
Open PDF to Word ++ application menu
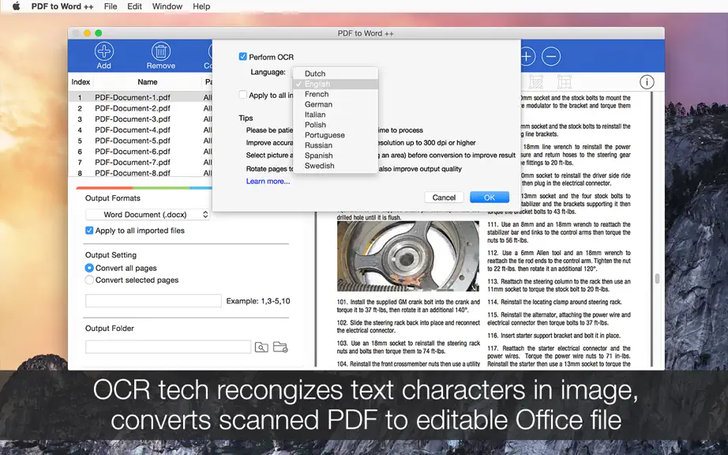tap(62, 6)
